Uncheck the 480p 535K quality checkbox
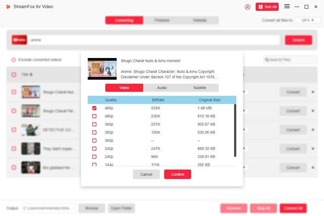The height and width of the screenshot is (216, 324). pyautogui.click(x=94, y=108)
